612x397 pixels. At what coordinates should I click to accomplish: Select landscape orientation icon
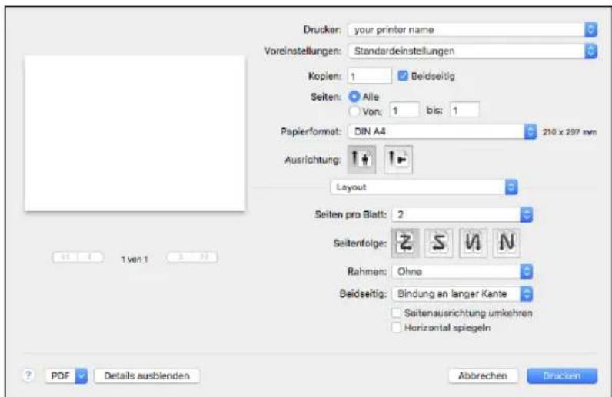coord(398,159)
